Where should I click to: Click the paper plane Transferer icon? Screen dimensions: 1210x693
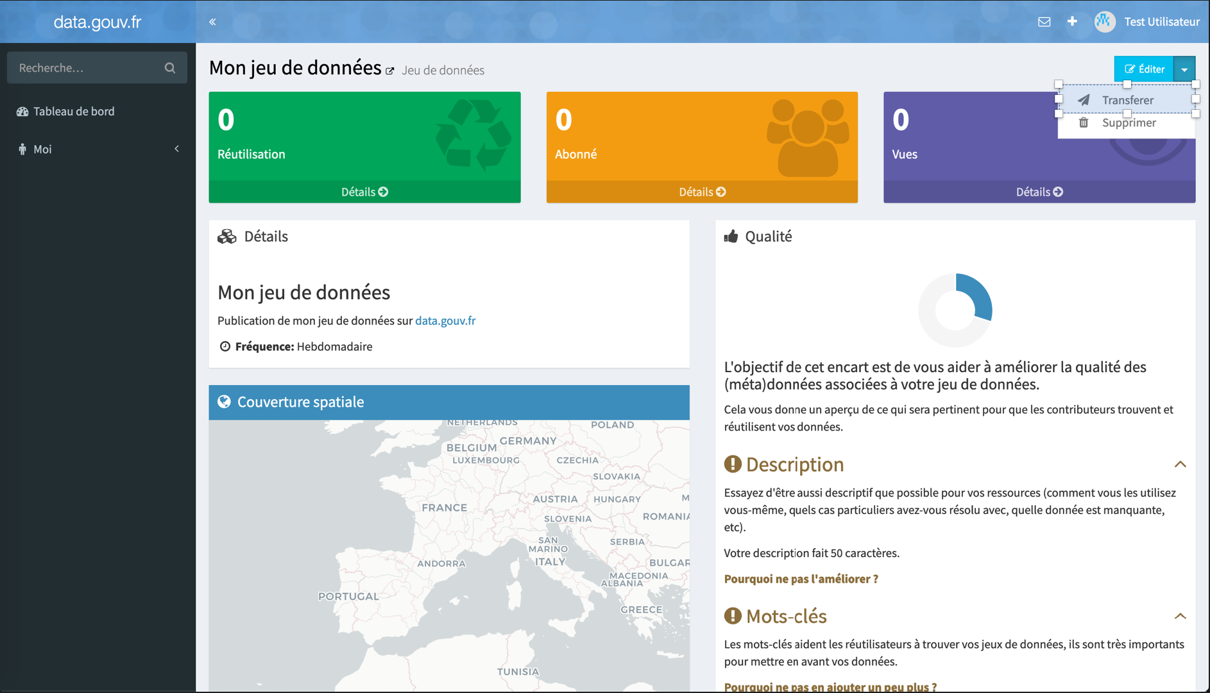[1084, 100]
